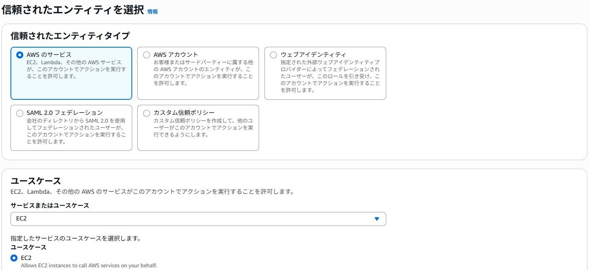
Task: Click the 信頼されたエンティティタイプ heading
Action: tap(70, 36)
